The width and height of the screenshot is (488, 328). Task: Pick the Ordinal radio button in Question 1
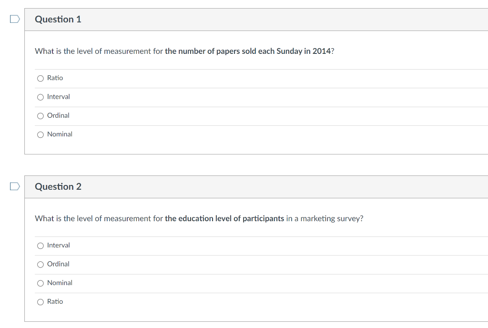tap(41, 116)
